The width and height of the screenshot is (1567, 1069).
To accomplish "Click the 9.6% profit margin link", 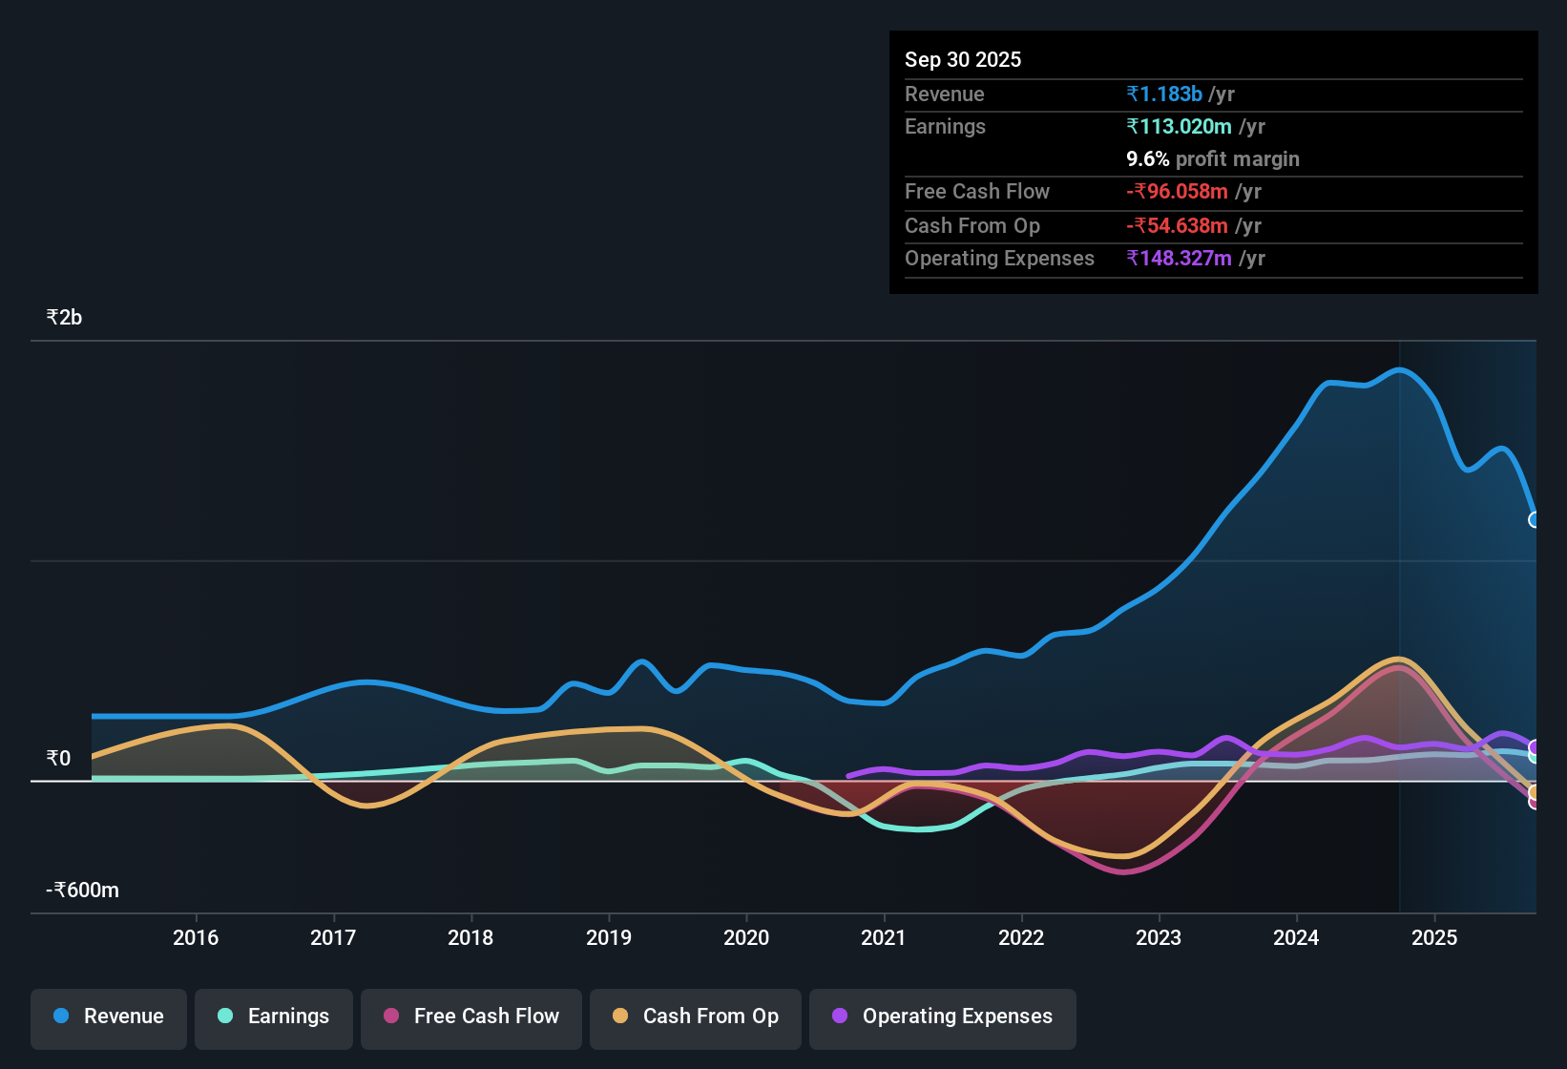I will click(1212, 159).
